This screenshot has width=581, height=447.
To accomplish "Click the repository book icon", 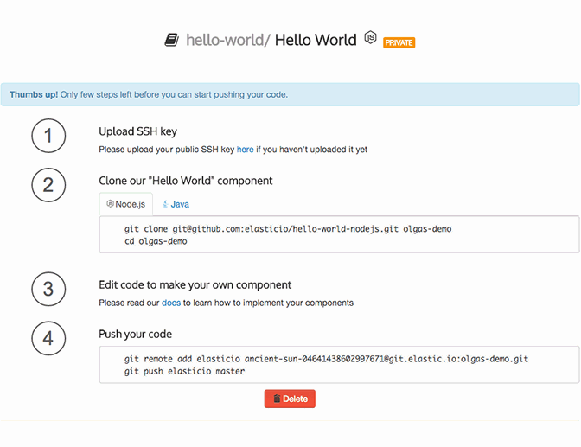I will pyautogui.click(x=171, y=40).
